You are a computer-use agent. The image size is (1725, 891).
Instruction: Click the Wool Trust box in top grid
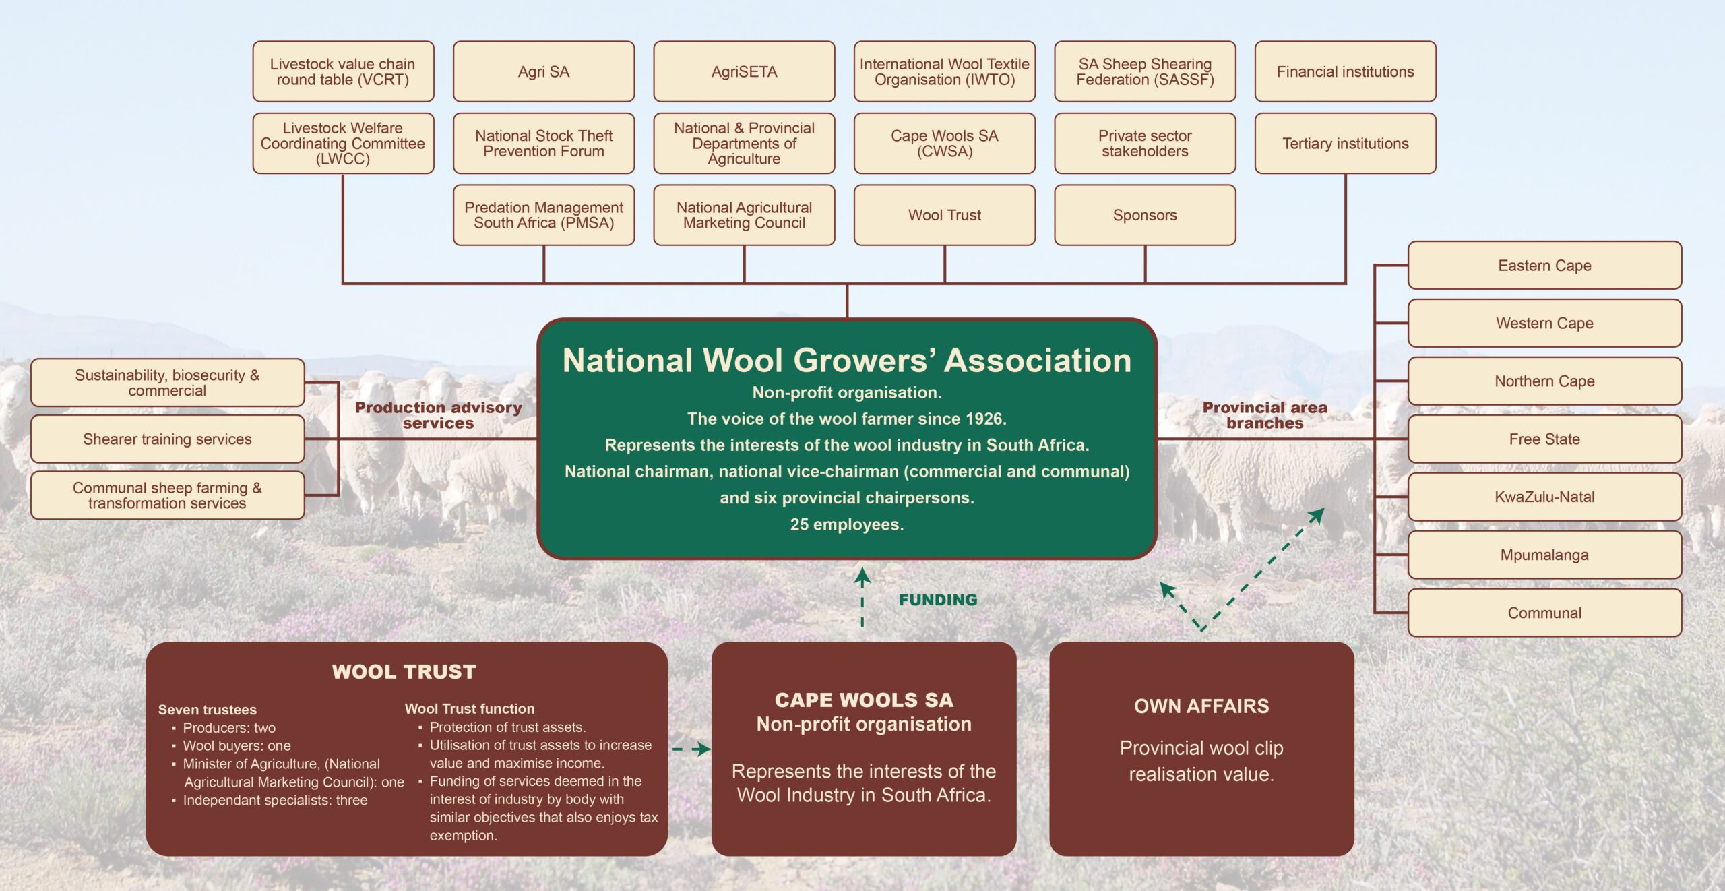coord(945,215)
